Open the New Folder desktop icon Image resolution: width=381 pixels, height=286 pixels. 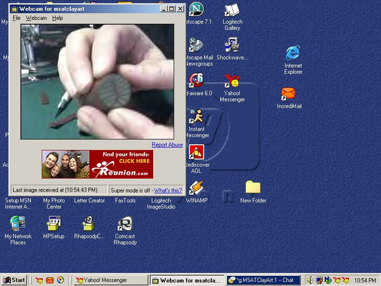(253, 187)
